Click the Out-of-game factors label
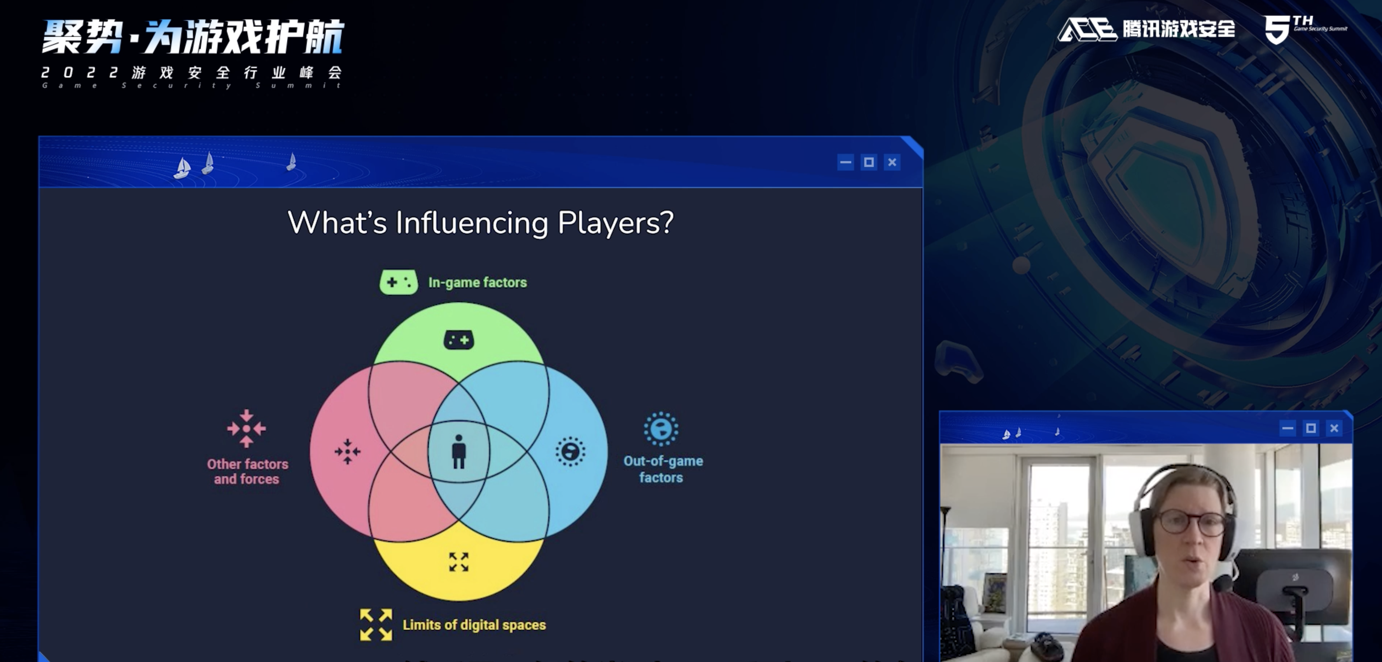Viewport: 1382px width, 662px height. pyautogui.click(x=663, y=469)
